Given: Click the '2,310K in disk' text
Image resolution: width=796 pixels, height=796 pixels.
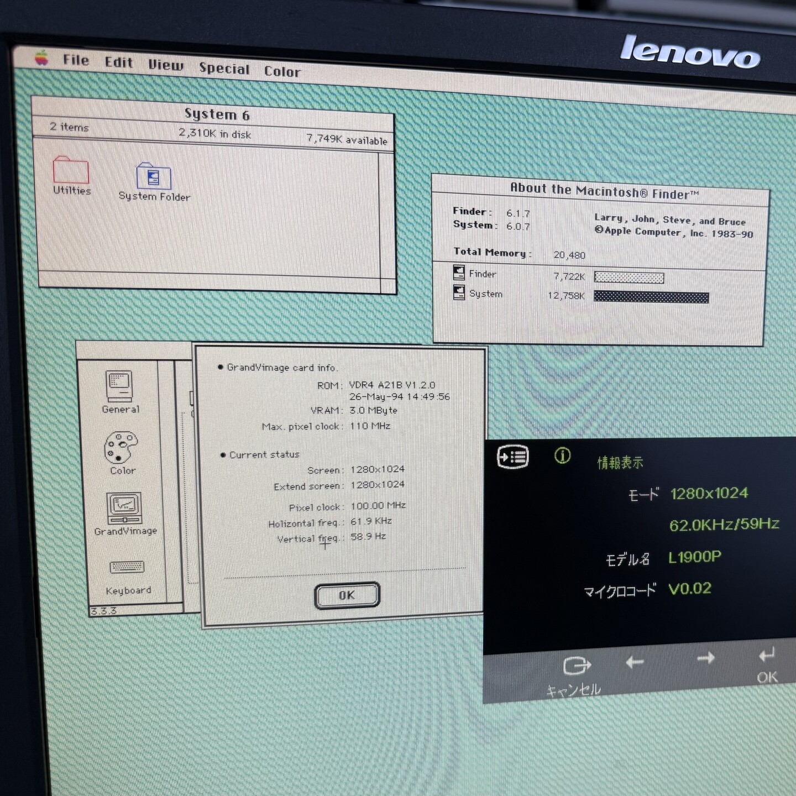Looking at the screenshot, I should pos(214,133).
